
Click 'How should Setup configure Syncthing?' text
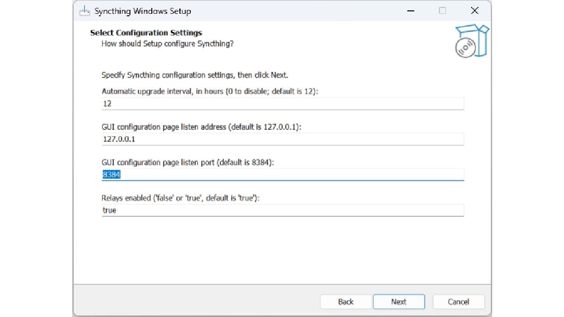click(167, 44)
